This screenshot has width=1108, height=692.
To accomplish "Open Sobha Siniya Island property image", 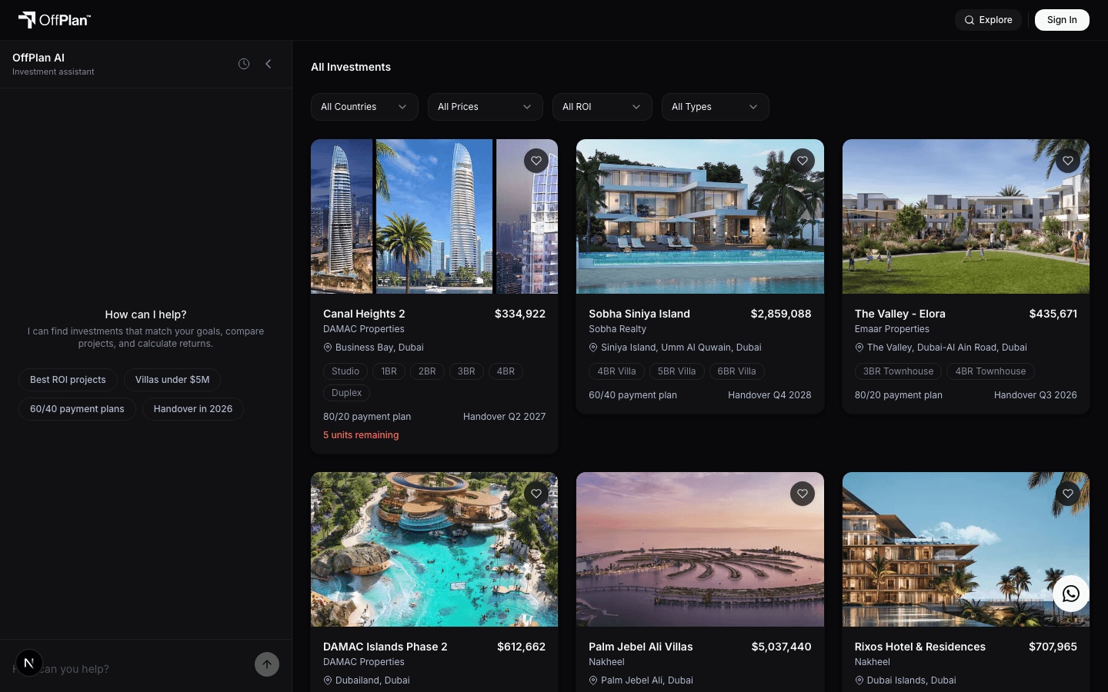I will pos(700,216).
